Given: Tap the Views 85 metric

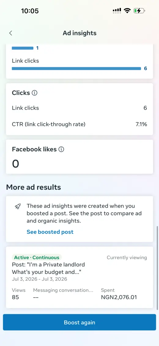Looking at the screenshot, I should coord(18,294).
